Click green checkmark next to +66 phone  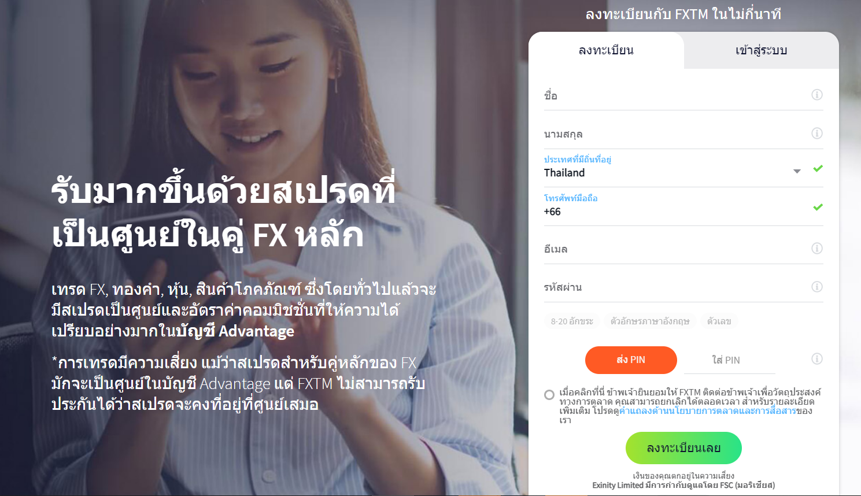pos(818,207)
